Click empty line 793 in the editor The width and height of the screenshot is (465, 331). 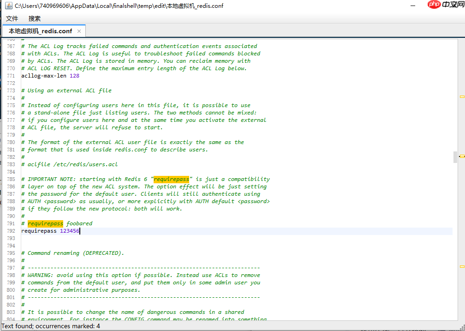[x=138, y=238]
